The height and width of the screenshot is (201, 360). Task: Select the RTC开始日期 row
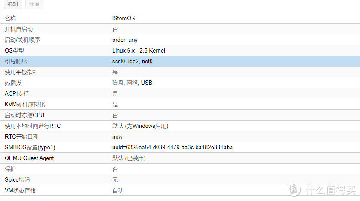[x=180, y=137]
